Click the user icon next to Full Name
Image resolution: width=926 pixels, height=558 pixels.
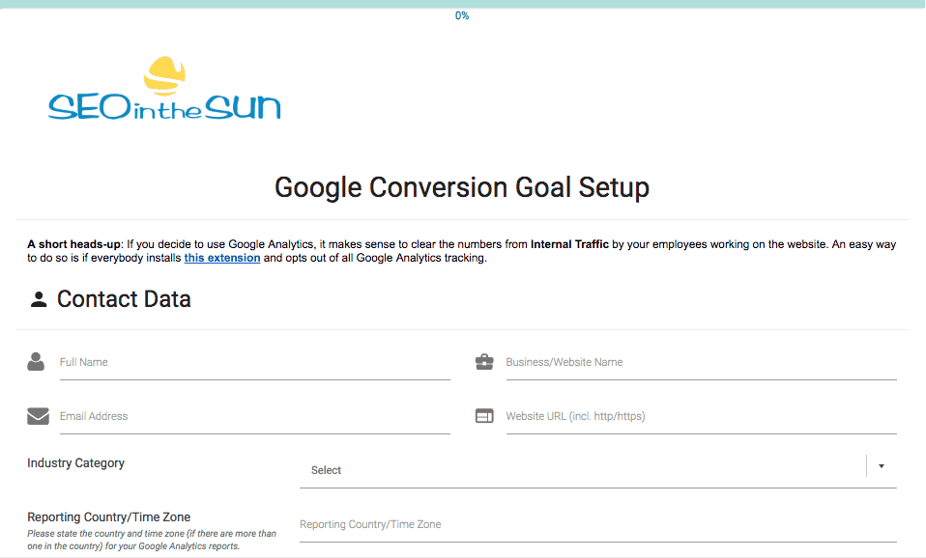tap(36, 362)
